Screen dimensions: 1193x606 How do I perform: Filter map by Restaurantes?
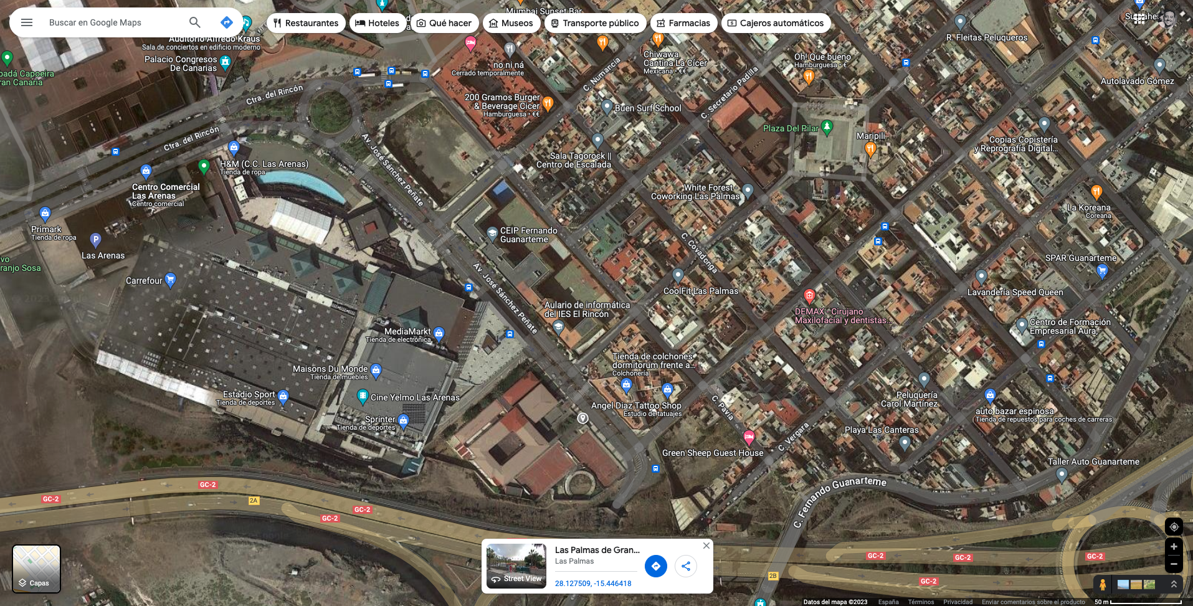306,23
